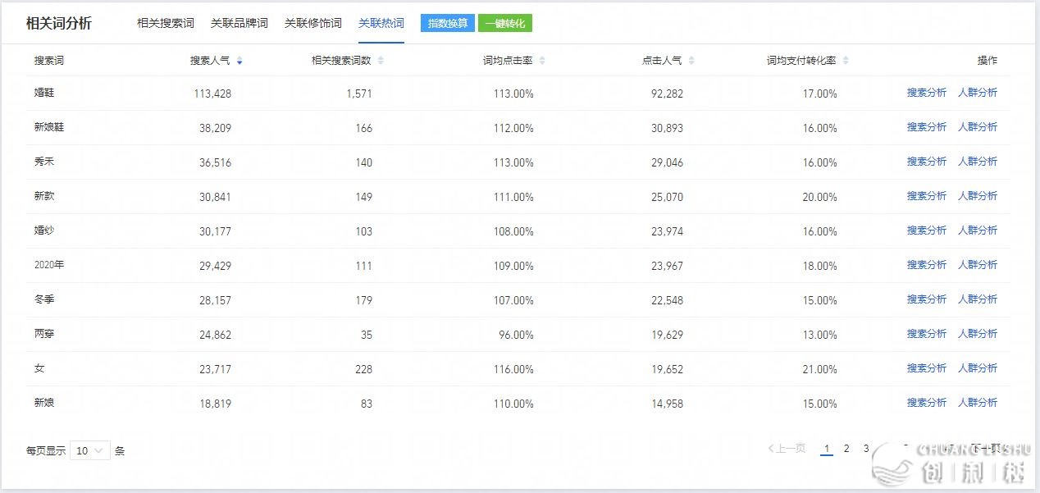Screen dimensions: 1040x493
Task: Click the active 关联热词 tab
Action: click(381, 23)
